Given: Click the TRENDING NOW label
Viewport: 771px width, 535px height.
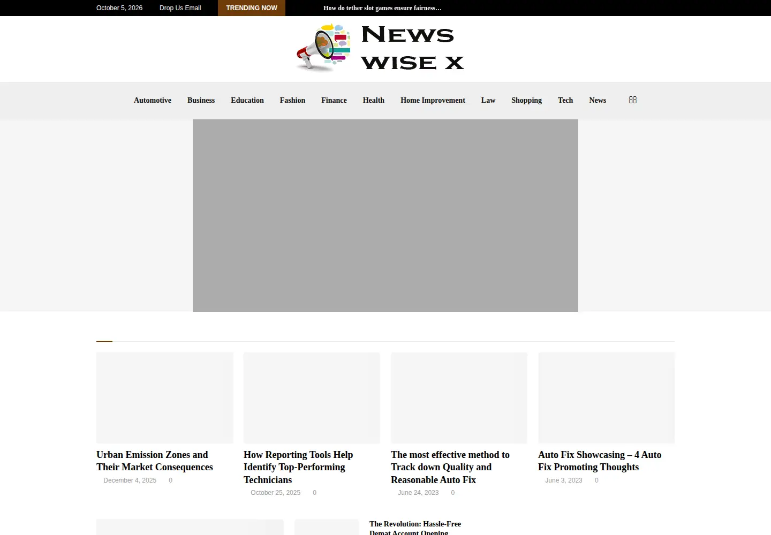Looking at the screenshot, I should pyautogui.click(x=252, y=8).
